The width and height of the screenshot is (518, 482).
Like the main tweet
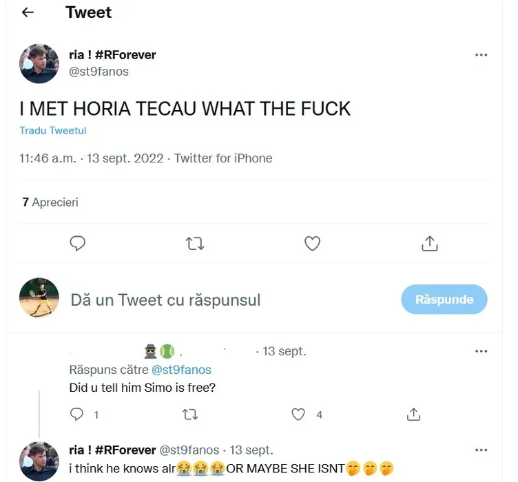[313, 243]
